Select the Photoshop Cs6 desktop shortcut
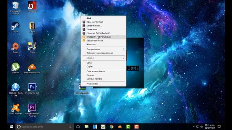 tap(32, 89)
